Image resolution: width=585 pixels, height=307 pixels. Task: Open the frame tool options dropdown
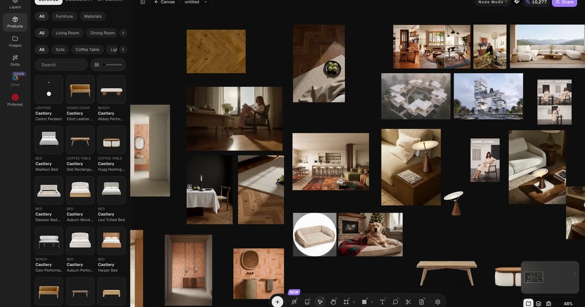pos(353,302)
